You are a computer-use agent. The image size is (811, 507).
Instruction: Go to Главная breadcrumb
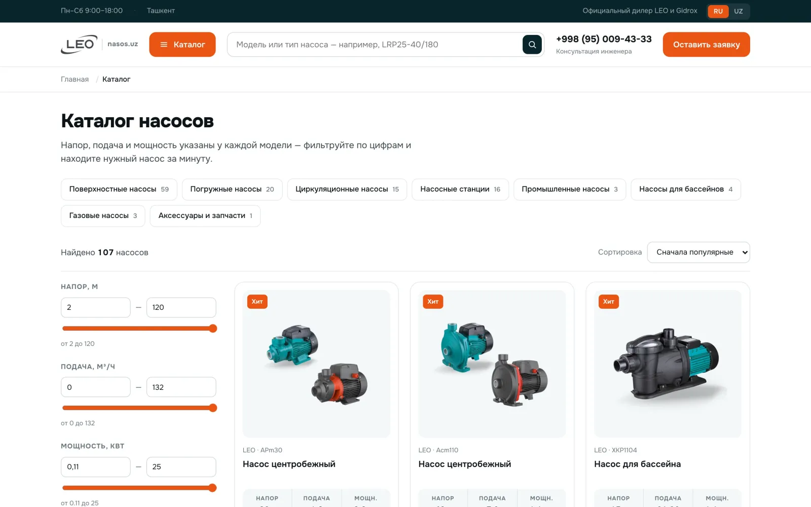point(75,79)
